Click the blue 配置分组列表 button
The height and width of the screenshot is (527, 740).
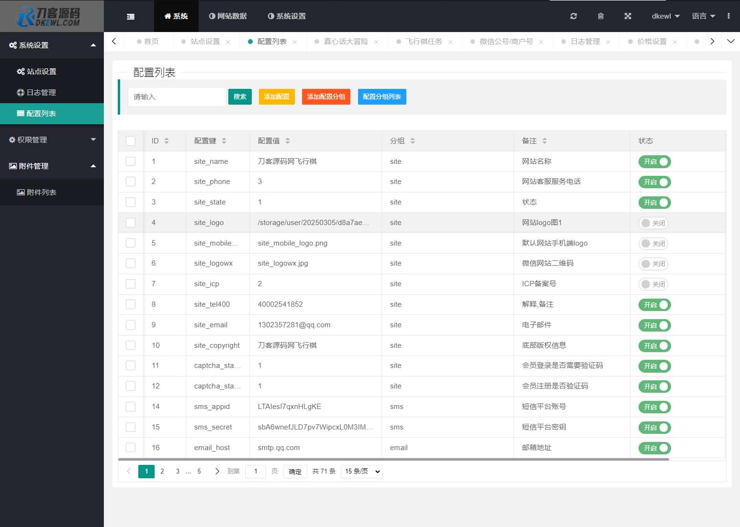(x=381, y=97)
